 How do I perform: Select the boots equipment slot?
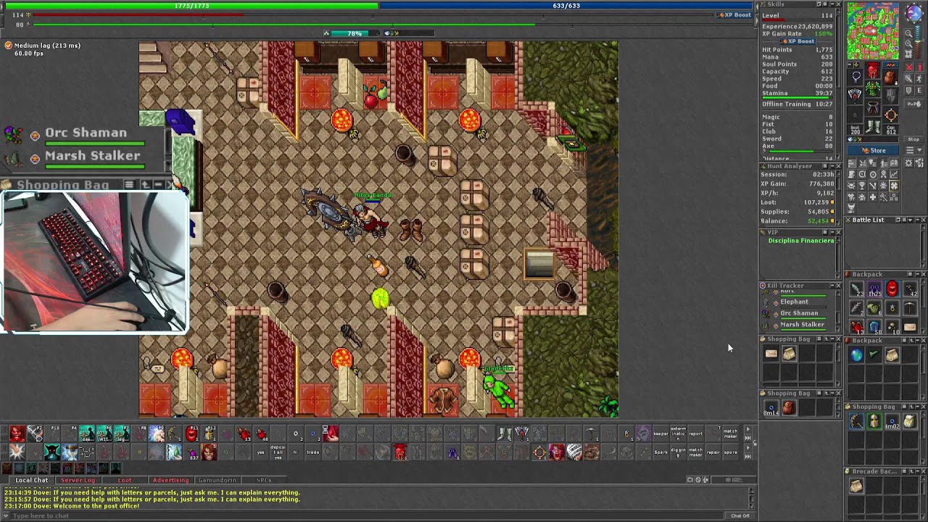[x=871, y=126]
